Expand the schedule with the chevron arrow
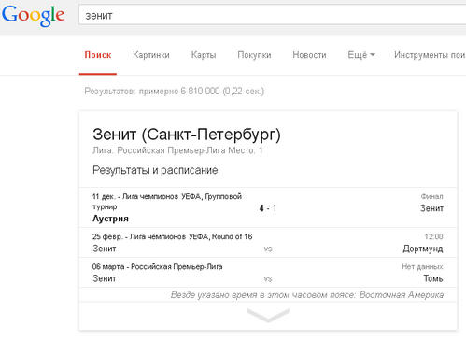Viewport: 466px width, 341px height. click(x=268, y=315)
